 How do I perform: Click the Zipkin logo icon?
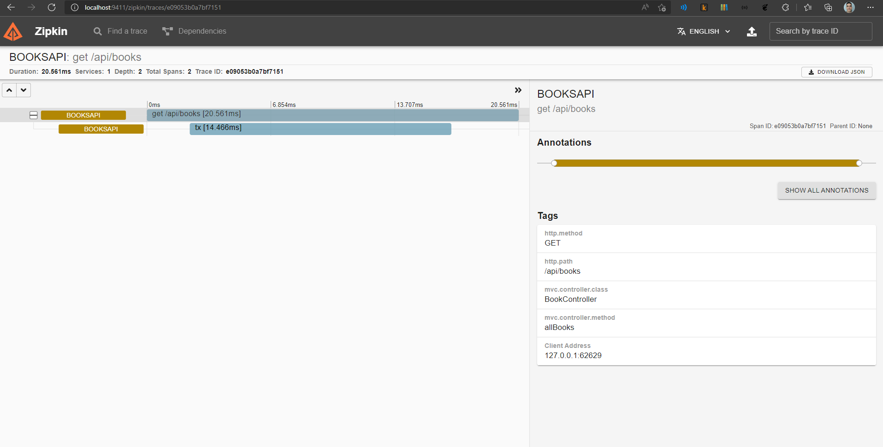click(x=13, y=31)
